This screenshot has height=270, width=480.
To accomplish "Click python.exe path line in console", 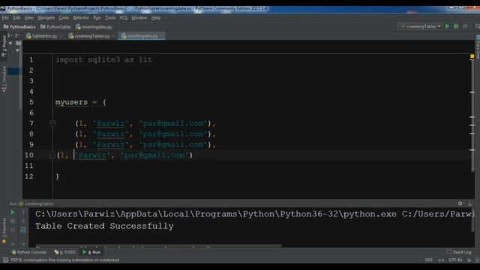I will coord(255,214).
